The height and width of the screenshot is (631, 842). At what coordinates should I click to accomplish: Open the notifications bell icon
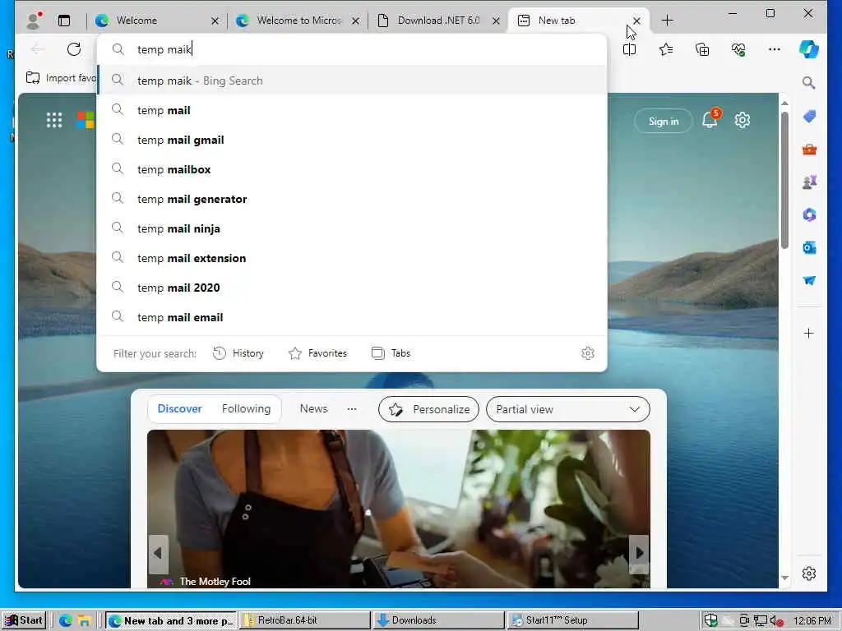point(710,119)
